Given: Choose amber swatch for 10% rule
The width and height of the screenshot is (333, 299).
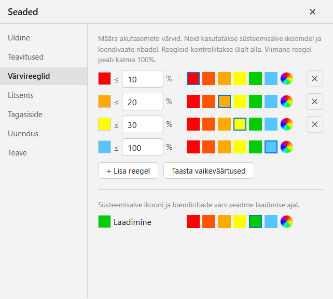Looking at the screenshot, I should [224, 79].
